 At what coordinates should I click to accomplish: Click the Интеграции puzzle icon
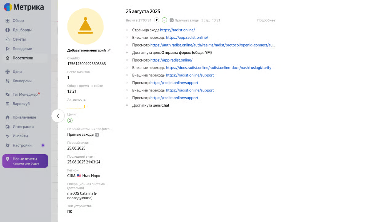point(8,127)
